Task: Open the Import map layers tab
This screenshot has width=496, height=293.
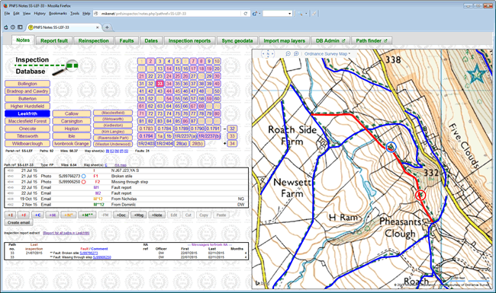Action: pos(285,40)
